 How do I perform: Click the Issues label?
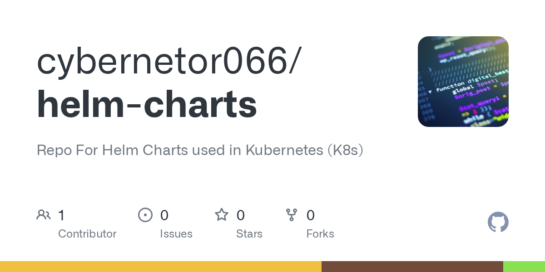click(x=176, y=234)
